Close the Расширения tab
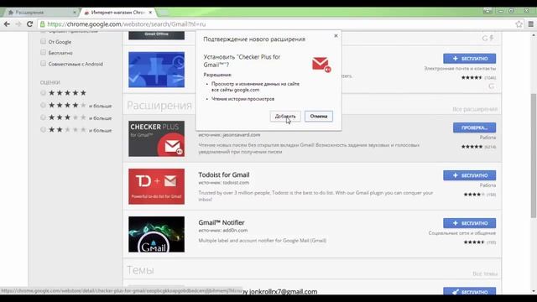 [x=75, y=13]
